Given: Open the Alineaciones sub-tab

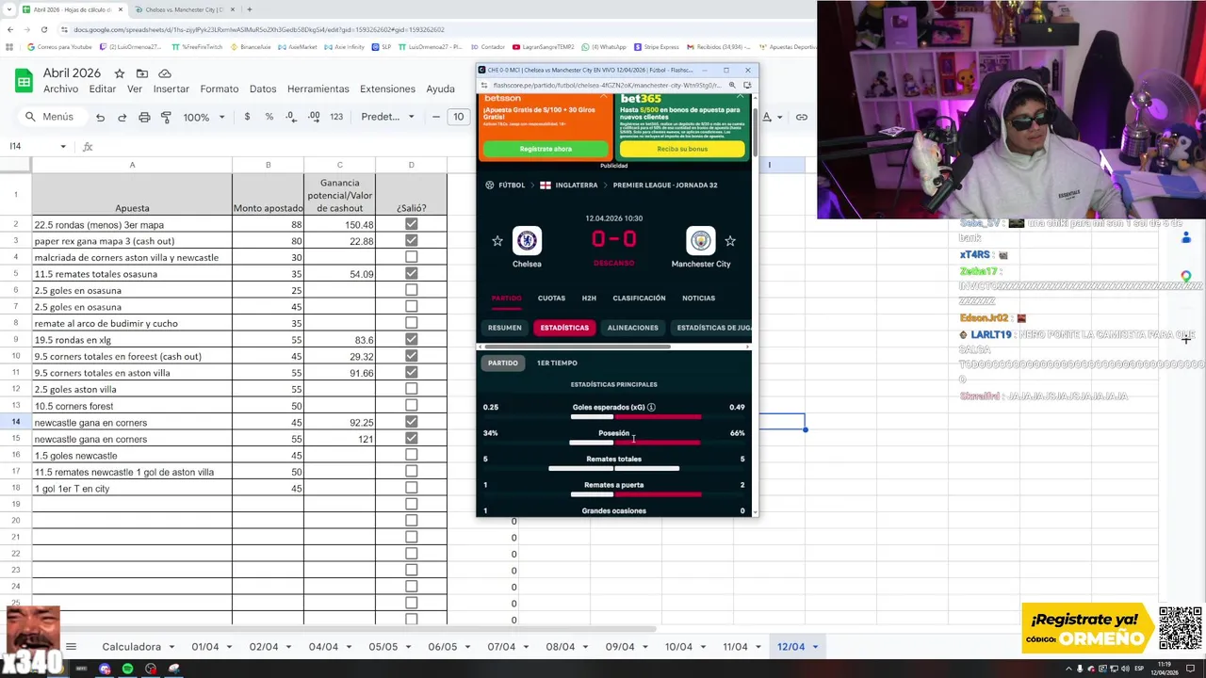Looking at the screenshot, I should (x=632, y=328).
